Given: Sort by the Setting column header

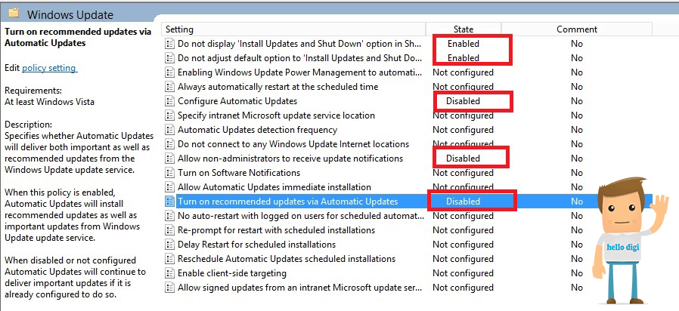Looking at the screenshot, I should click(293, 29).
